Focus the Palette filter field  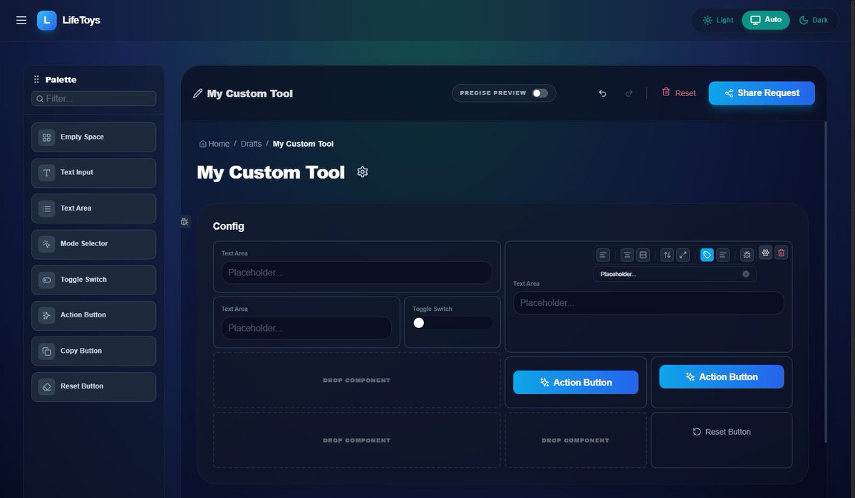click(94, 99)
